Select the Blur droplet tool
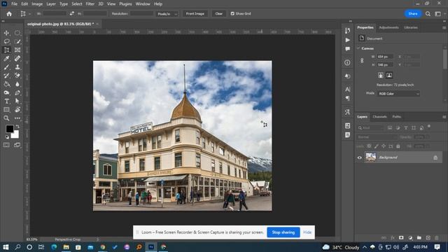The width and height of the screenshot is (448, 252). [17, 84]
